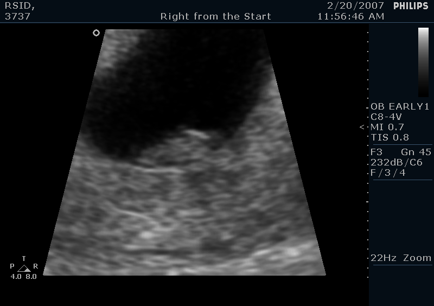Click the 22Hz frame rate value

point(383,258)
